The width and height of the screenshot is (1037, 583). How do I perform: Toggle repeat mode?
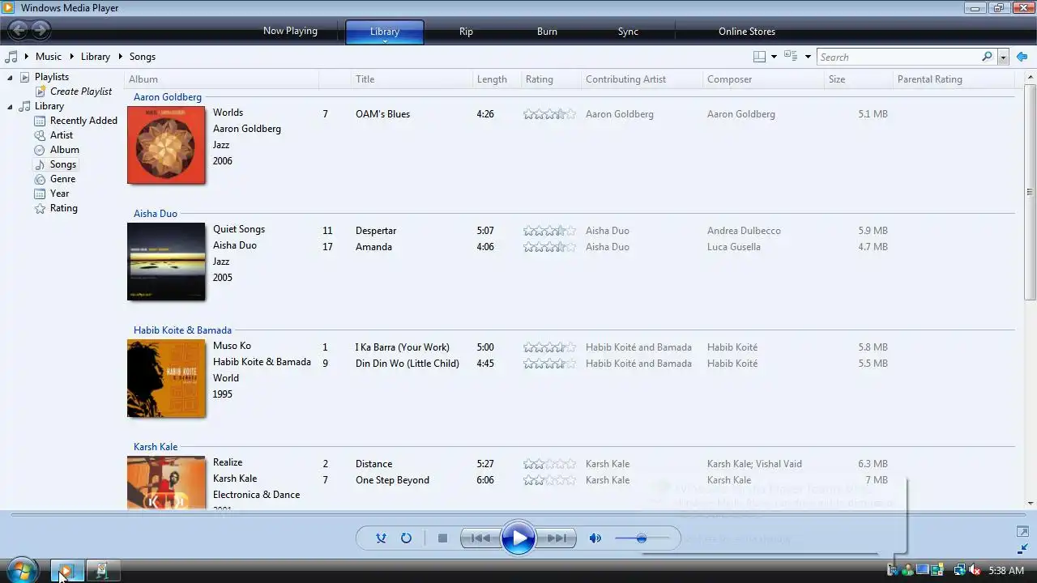(407, 538)
